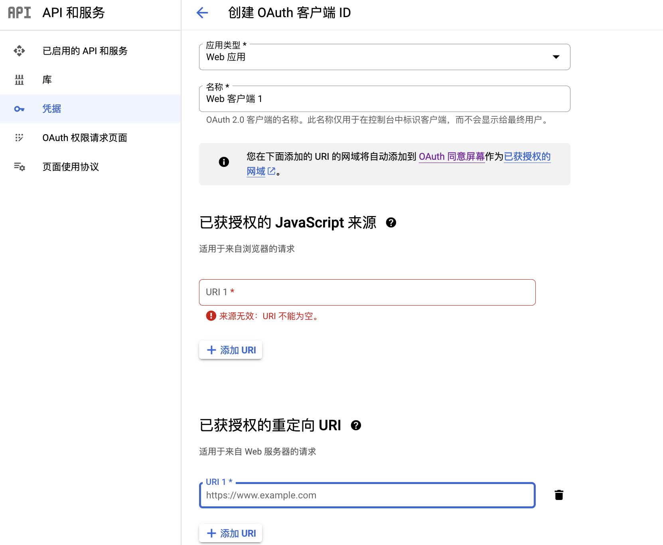Image resolution: width=663 pixels, height=545 pixels.
Task: Click the OAuth consent screen sidebar icon
Action: tap(19, 138)
